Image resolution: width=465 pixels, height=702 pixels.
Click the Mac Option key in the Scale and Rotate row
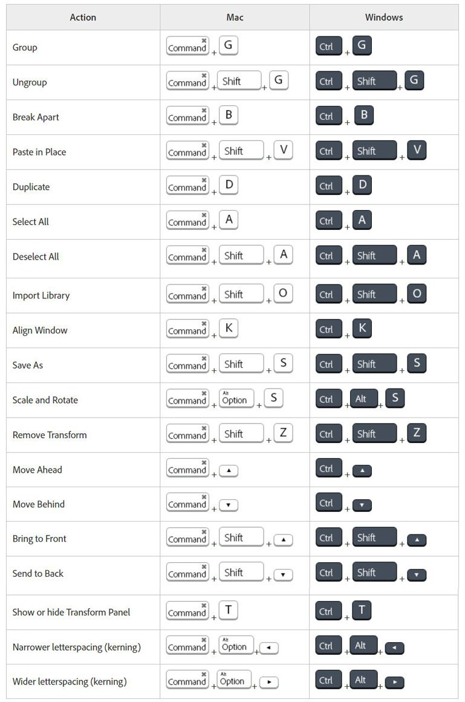236,398
